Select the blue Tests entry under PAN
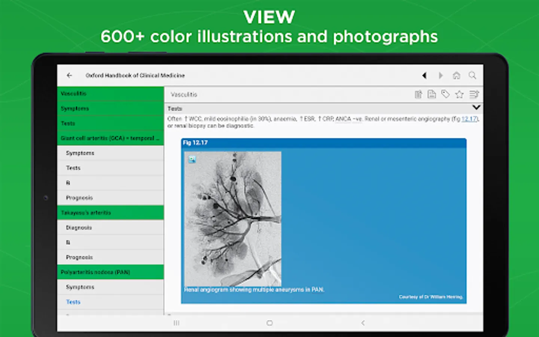Image resolution: width=539 pixels, height=337 pixels. (110, 302)
